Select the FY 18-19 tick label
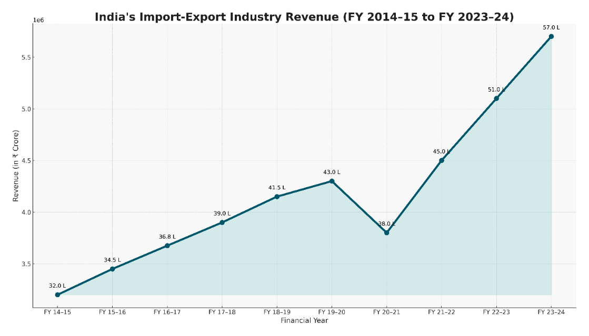The width and height of the screenshot is (589, 336). pyautogui.click(x=278, y=311)
